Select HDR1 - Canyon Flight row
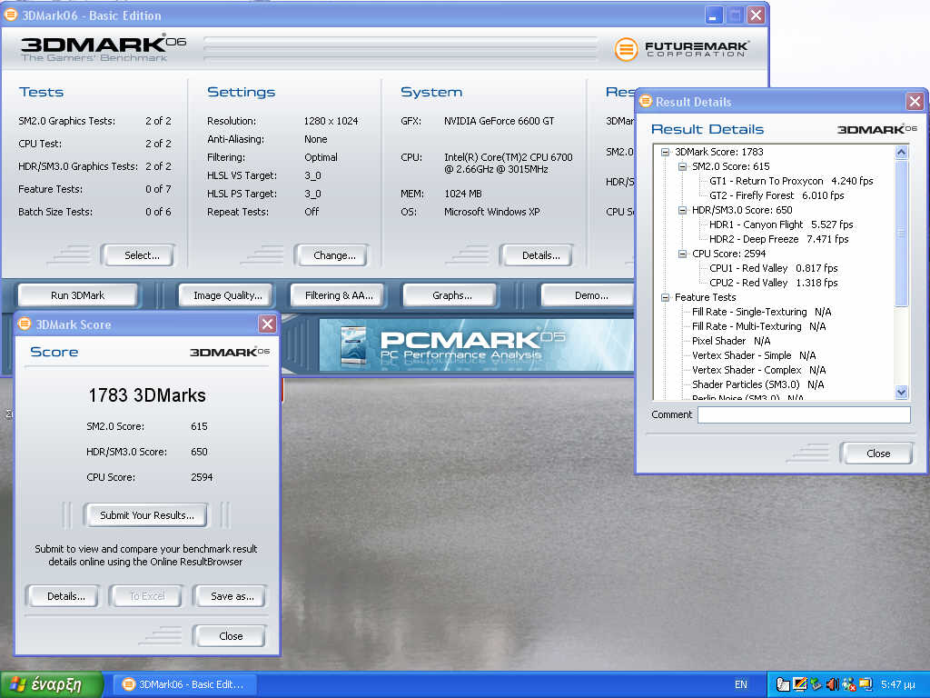 781,224
